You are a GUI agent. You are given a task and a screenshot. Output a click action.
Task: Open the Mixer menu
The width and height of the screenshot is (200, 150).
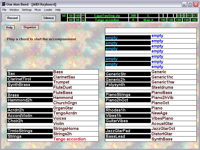coord(38,10)
